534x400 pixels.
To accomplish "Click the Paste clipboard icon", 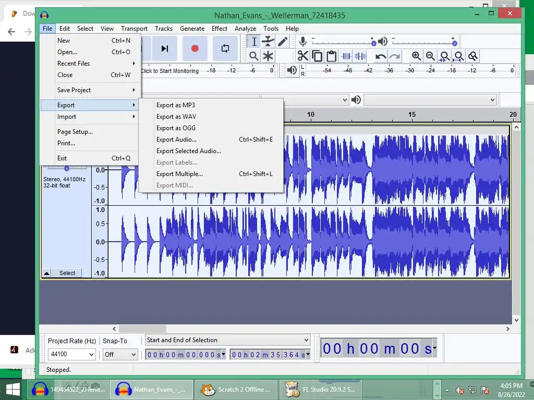I will [x=331, y=56].
